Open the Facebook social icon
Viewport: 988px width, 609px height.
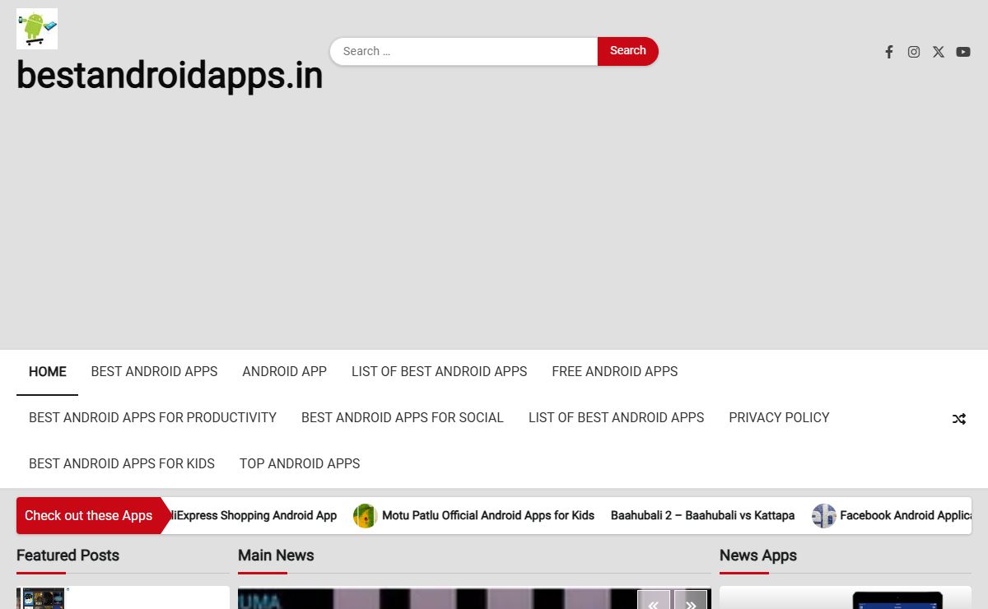[x=889, y=52]
